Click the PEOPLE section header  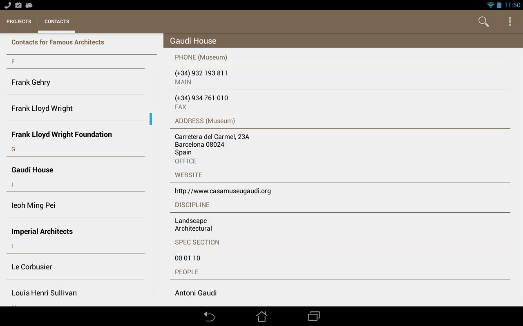point(187,272)
